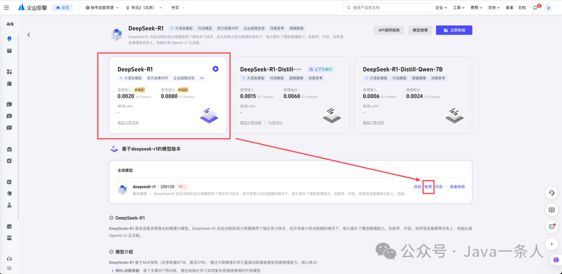This screenshot has height=274, width=562.
Task: Open the notification bell
Action: (x=535, y=7)
